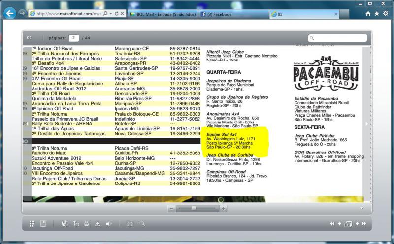Click the QUARTA-FEIRA section heading

tap(224, 72)
